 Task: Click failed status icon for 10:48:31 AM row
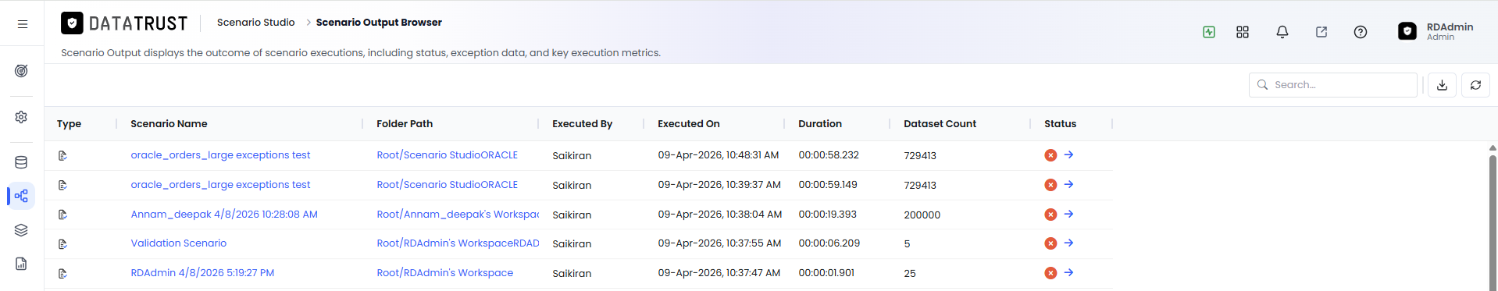tap(1050, 155)
